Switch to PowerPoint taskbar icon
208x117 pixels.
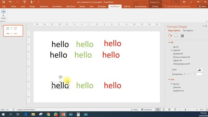click(x=63, y=114)
